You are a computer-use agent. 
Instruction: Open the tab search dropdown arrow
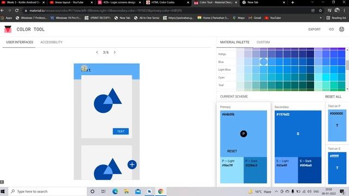tap(312, 2)
